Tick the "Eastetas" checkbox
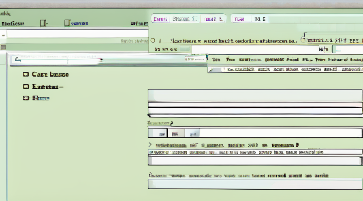 click(x=26, y=86)
